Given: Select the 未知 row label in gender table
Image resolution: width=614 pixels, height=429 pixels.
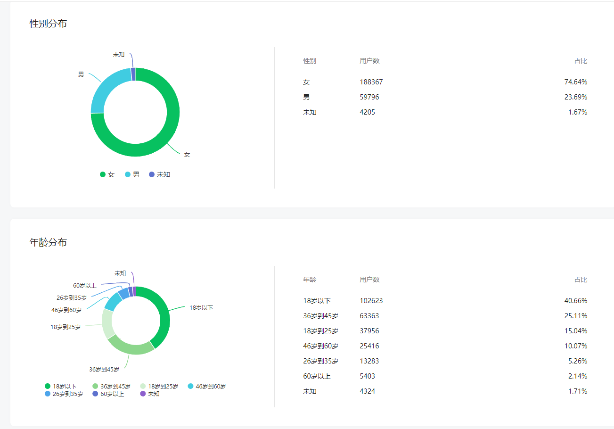Looking at the screenshot, I should tap(310, 112).
